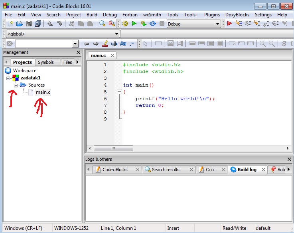Image resolution: width=294 pixels, height=233 pixels.
Task: Show more Management tabs with right arrow
Action: (x=78, y=62)
